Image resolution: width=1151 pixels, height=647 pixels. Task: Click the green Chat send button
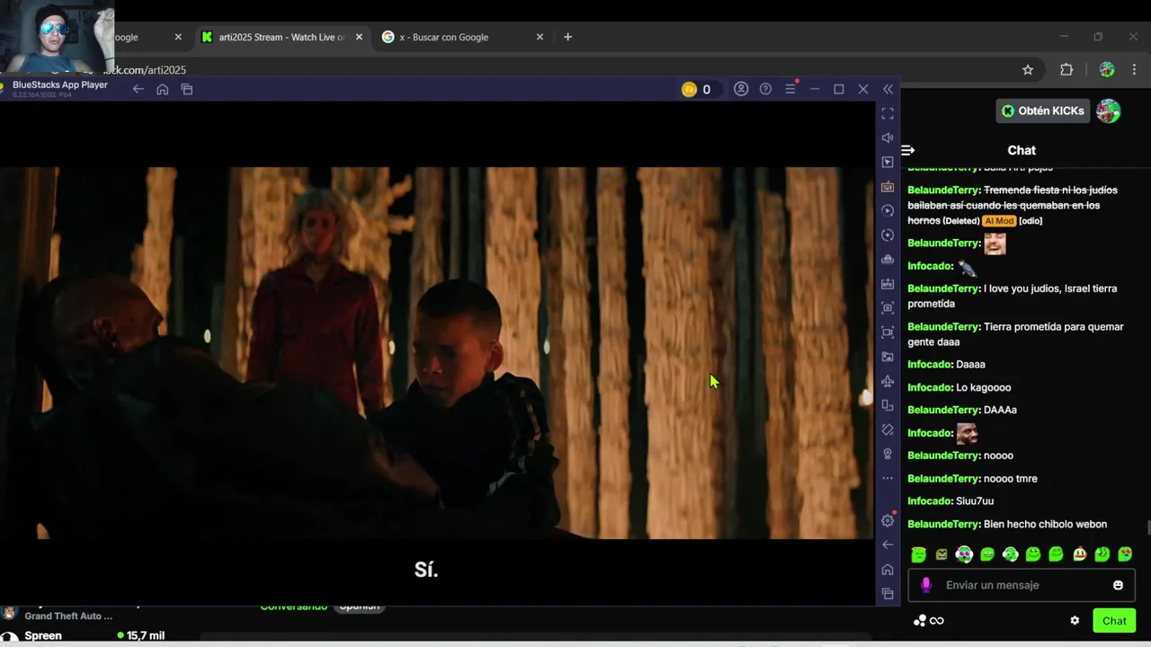pos(1114,620)
